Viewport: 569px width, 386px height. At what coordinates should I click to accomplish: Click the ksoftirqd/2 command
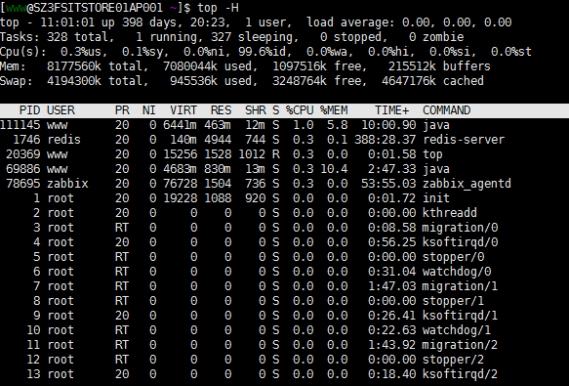pyautogui.click(x=460, y=374)
